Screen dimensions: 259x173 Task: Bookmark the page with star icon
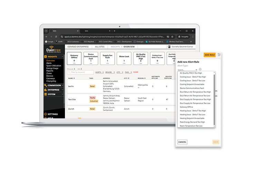pyautogui.click(x=172, y=37)
